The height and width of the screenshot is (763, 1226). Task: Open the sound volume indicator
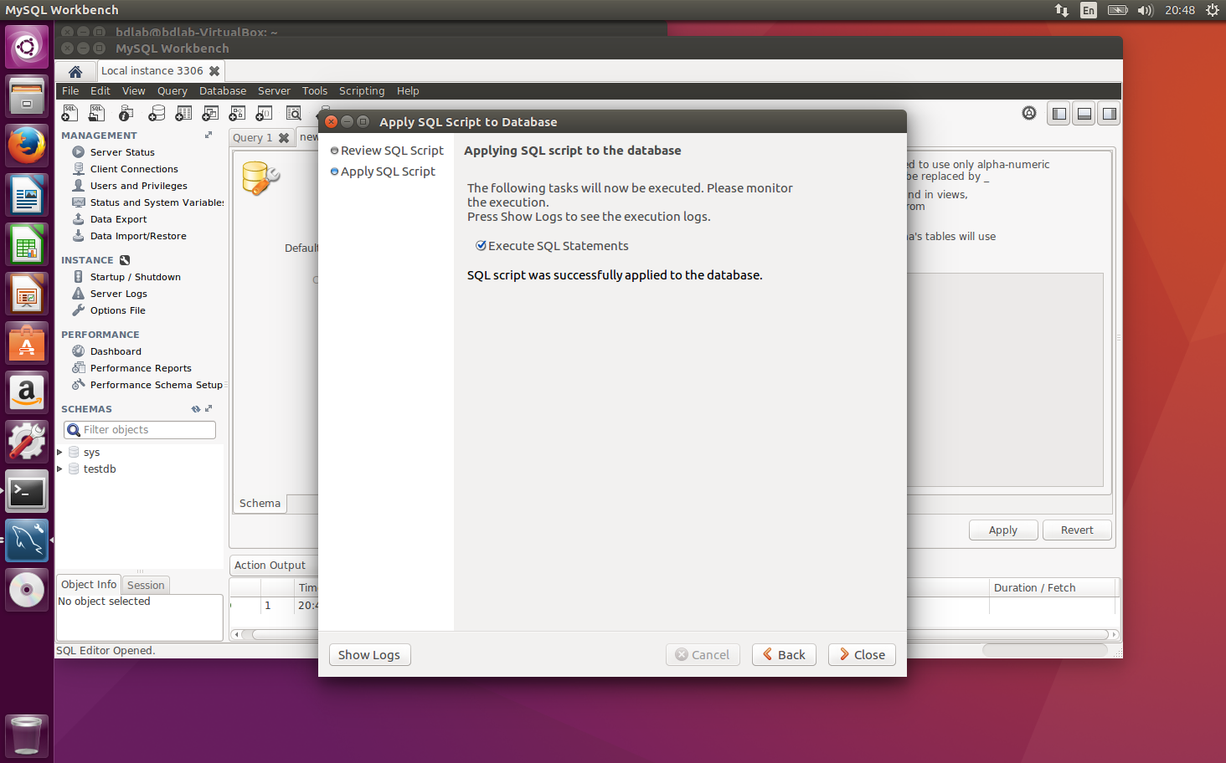point(1145,10)
